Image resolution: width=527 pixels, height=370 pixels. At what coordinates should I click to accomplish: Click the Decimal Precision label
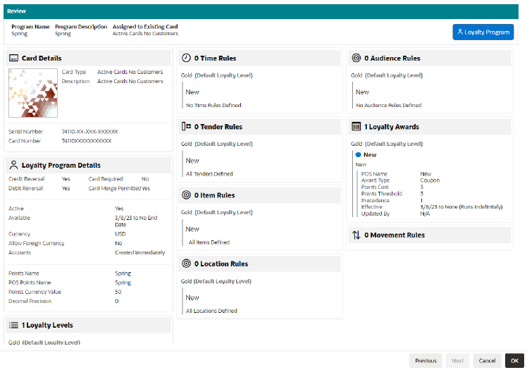30,301
